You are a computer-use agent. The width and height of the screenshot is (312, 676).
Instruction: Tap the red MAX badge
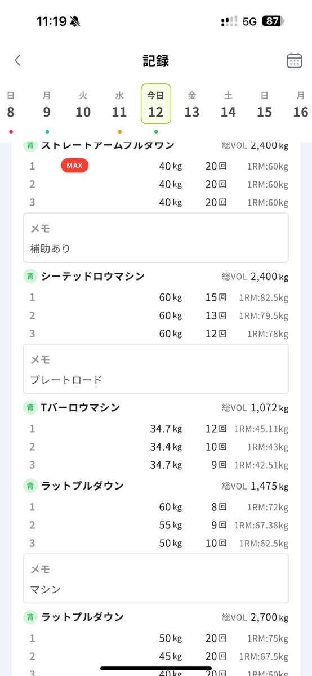point(74,166)
